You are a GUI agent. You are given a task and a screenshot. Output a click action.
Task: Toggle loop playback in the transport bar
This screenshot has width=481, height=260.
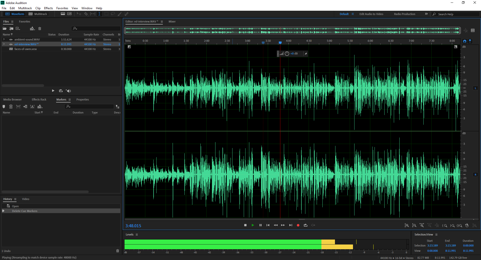[305, 225]
